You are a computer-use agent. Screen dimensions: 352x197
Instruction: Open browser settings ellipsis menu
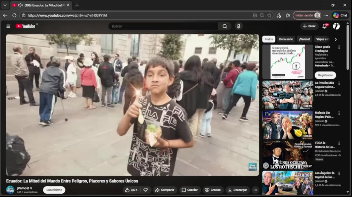[x=326, y=15]
